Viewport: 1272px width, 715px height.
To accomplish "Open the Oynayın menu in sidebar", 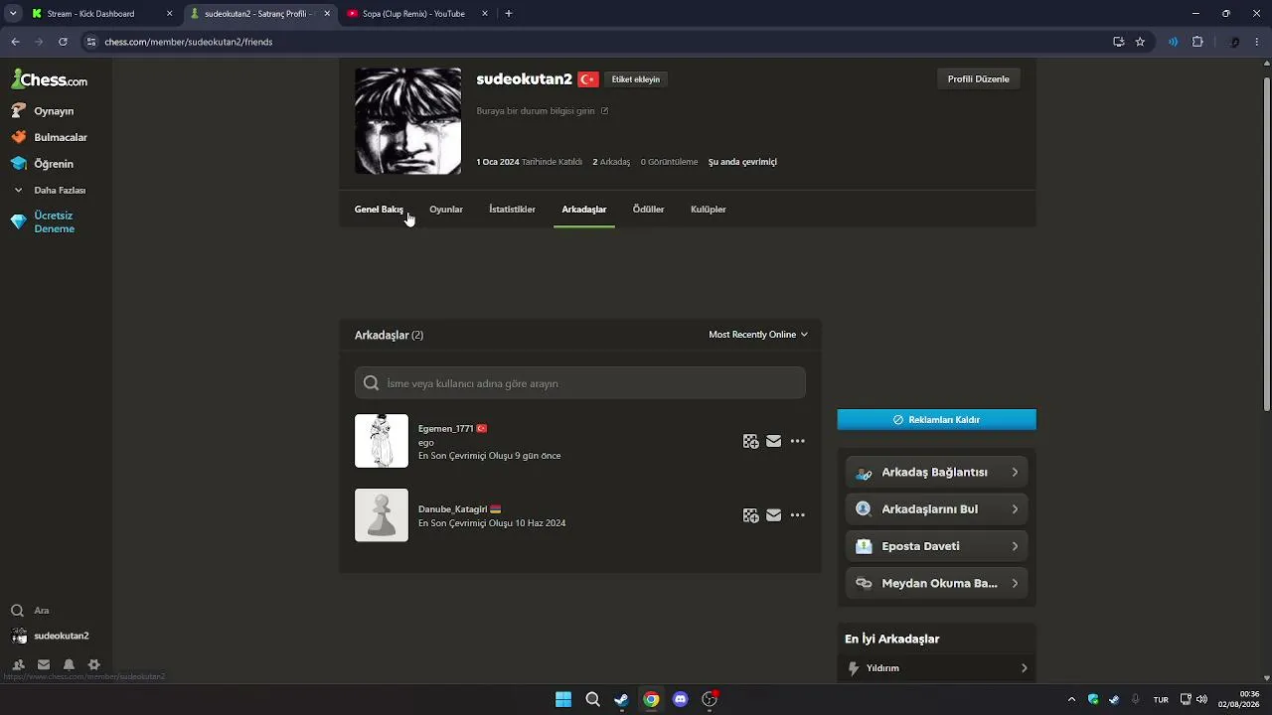I will tap(54, 111).
